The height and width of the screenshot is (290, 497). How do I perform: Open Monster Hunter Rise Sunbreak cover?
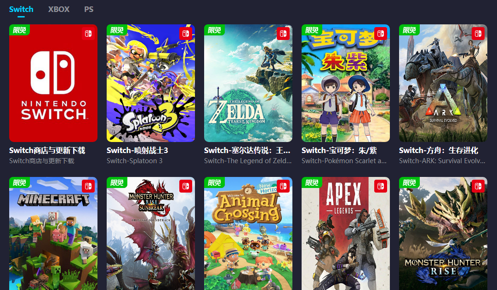(151, 233)
